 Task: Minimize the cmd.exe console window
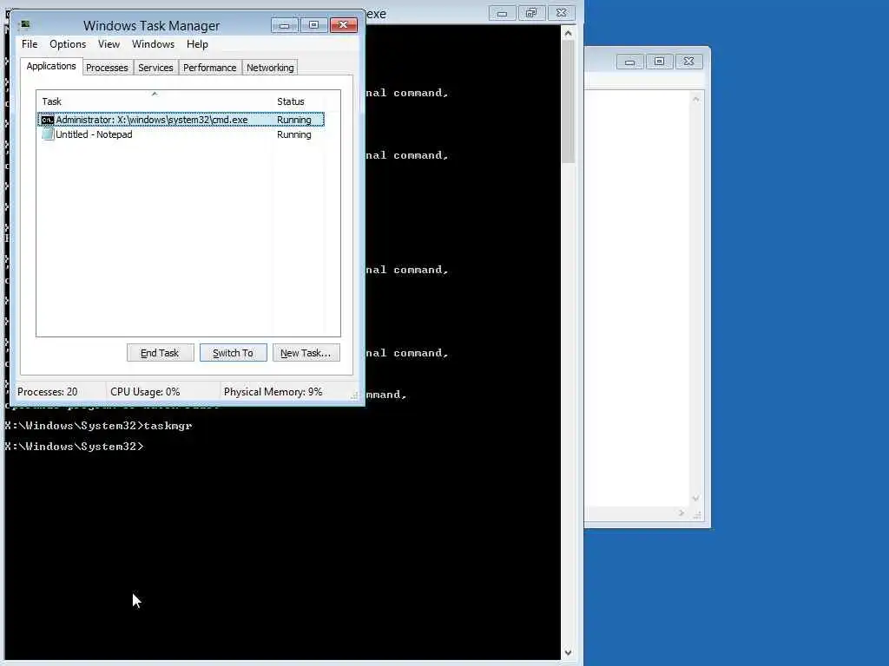503,13
